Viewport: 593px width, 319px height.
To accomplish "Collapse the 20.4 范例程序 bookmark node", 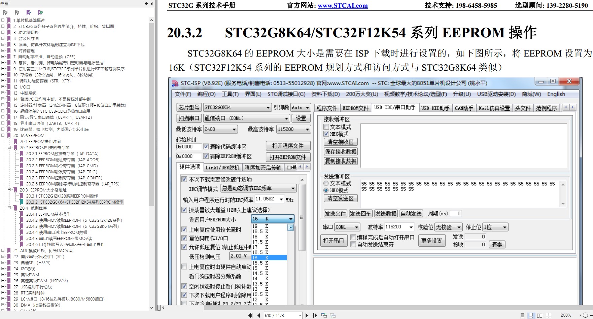I will (x=9, y=208).
